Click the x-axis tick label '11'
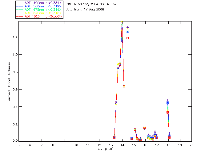 pyautogui.click(x=88, y=145)
